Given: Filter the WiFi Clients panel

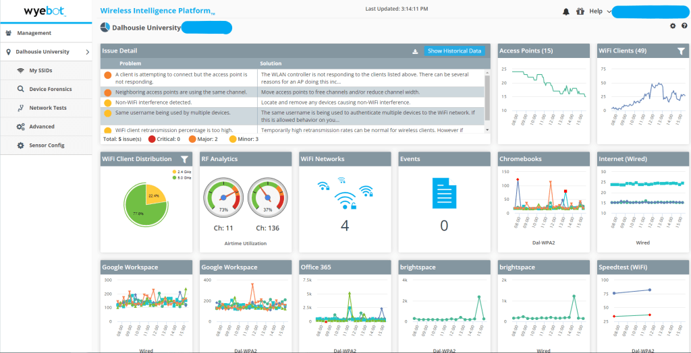Looking at the screenshot, I should (681, 51).
